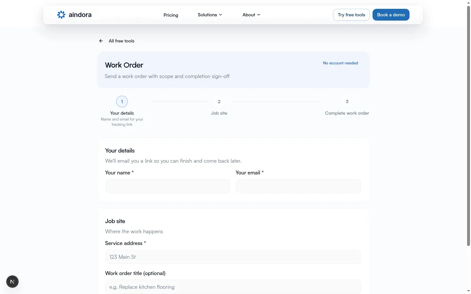Click the Book a demo button
471x294 pixels.
(x=391, y=15)
